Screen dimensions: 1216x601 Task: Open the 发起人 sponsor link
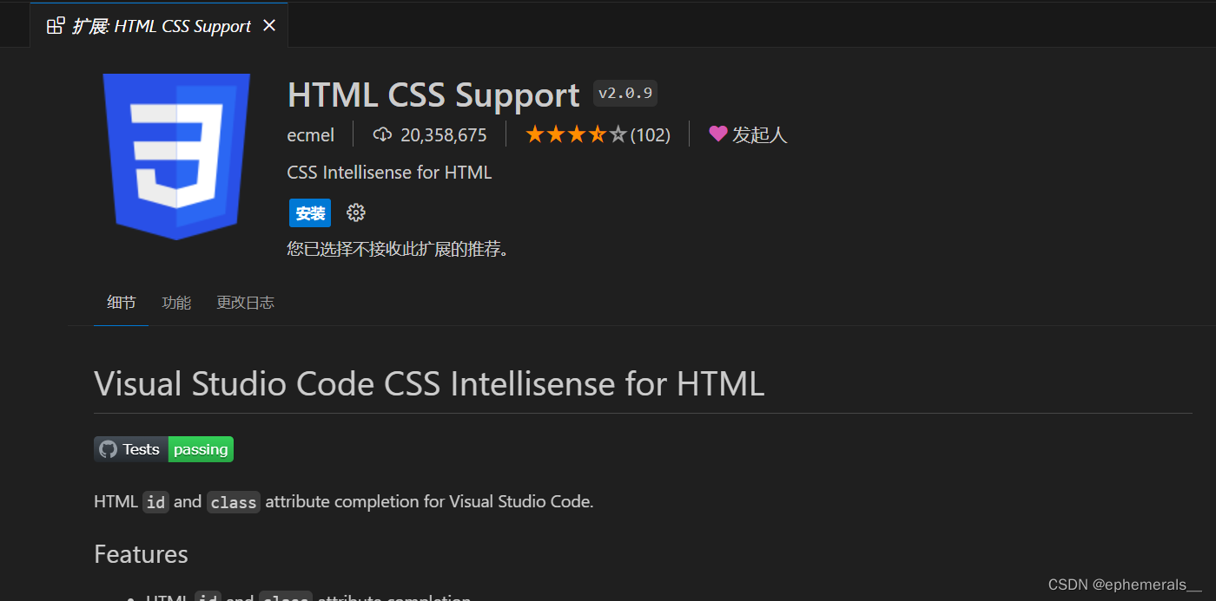pos(759,135)
